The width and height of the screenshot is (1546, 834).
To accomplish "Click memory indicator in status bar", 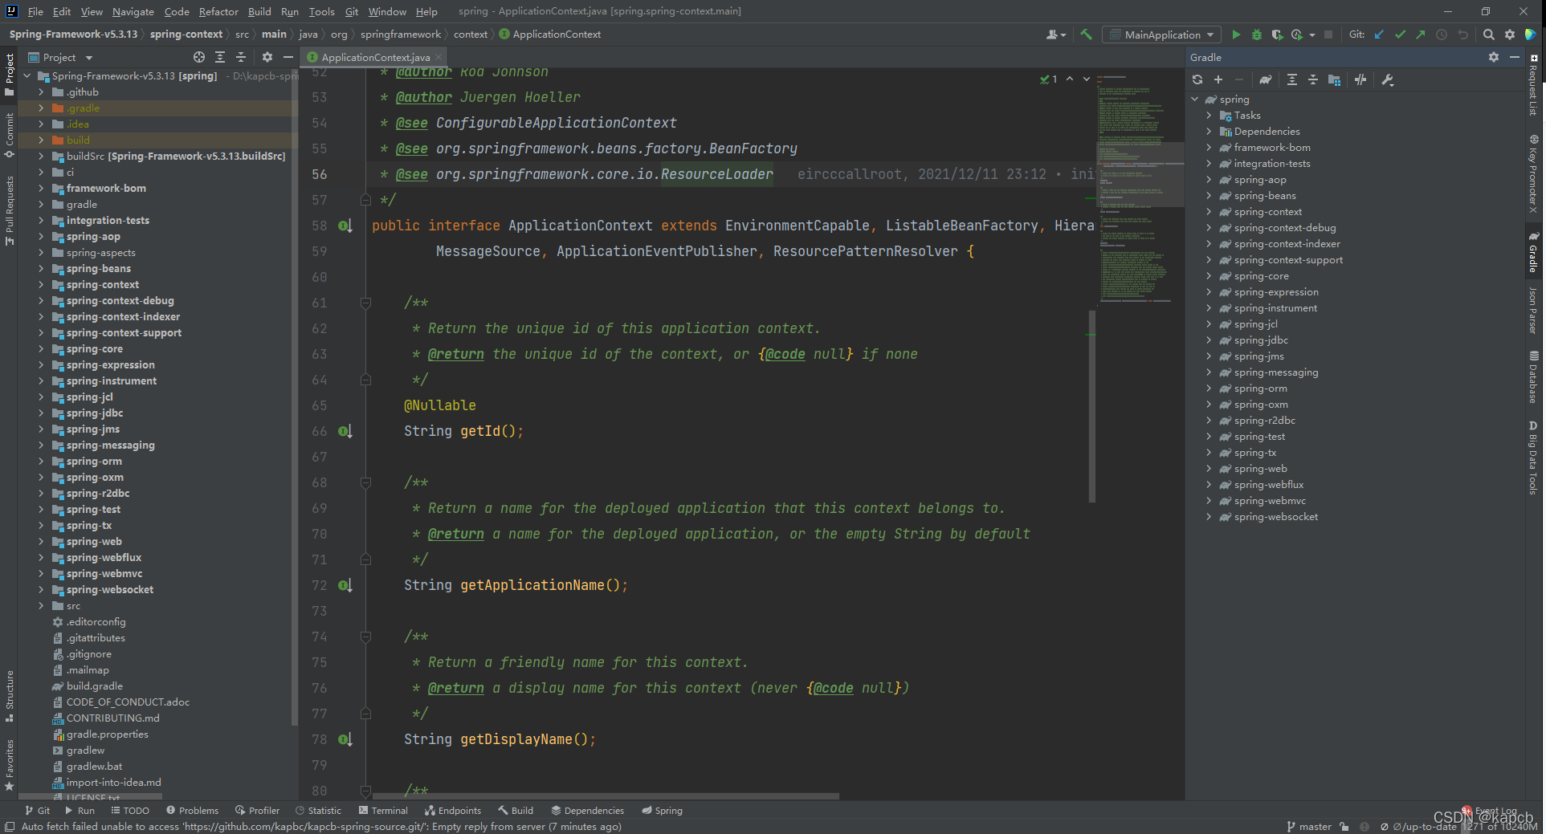I will tap(1499, 826).
